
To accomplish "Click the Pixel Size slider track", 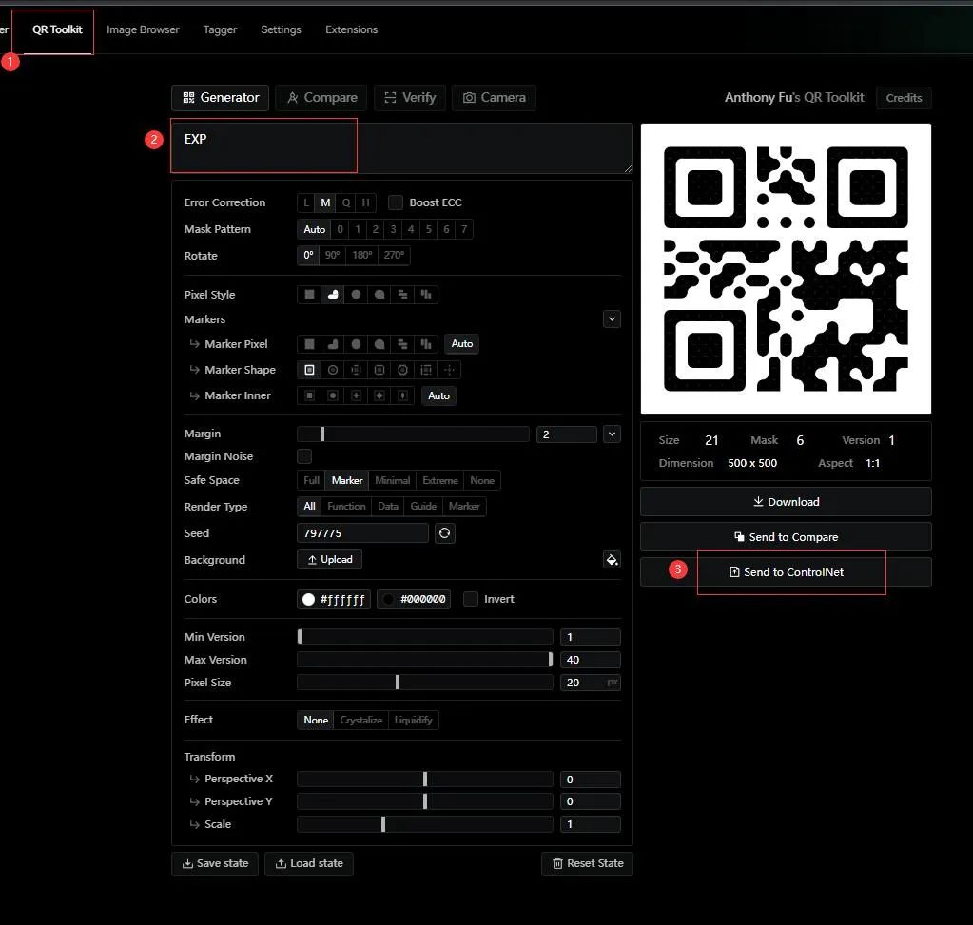I will coord(425,683).
